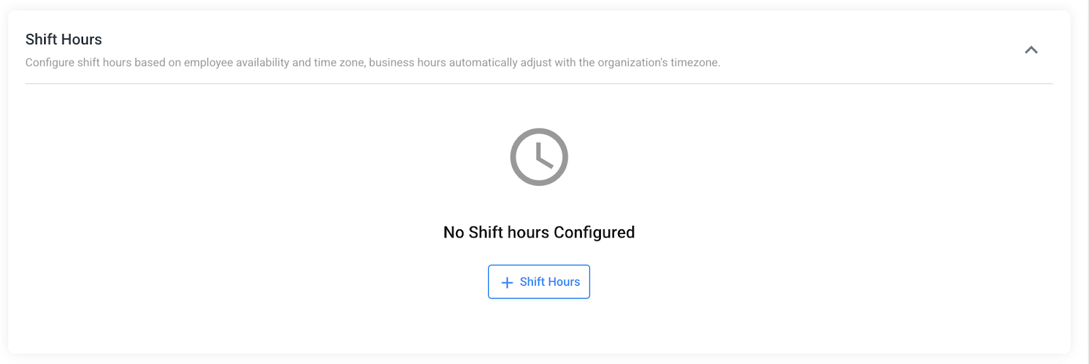Toggle the Shift Hours card collapse arrow

point(1031,50)
